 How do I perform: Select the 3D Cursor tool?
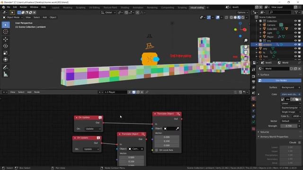pyautogui.click(x=6, y=32)
